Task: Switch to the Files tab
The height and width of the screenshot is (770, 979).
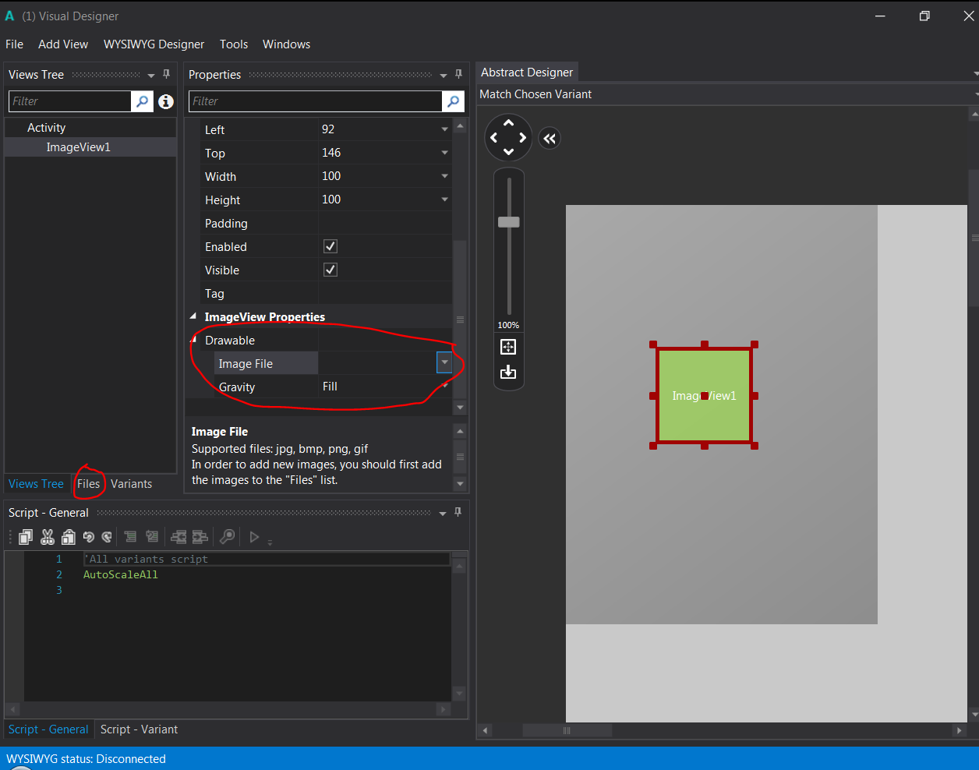Action: [88, 484]
